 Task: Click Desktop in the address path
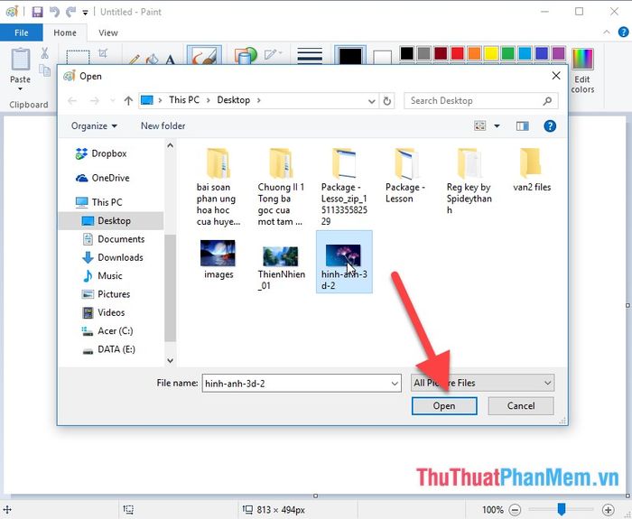233,100
